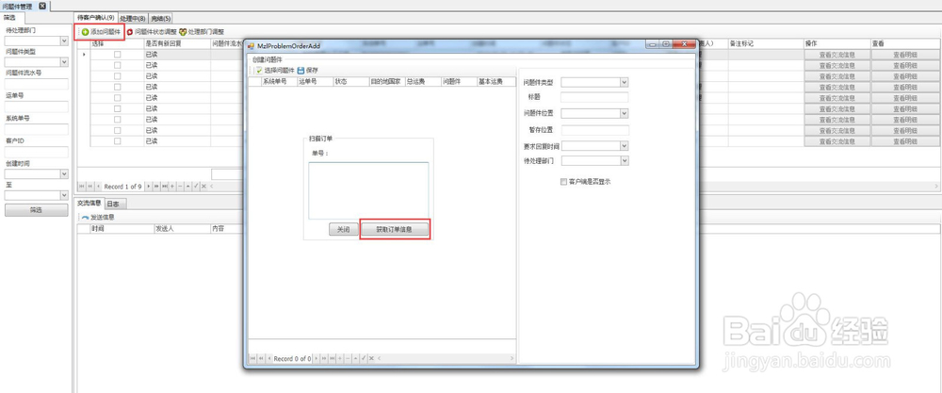The width and height of the screenshot is (942, 393).
Task: Open the 日志 tab
Action: tap(113, 204)
